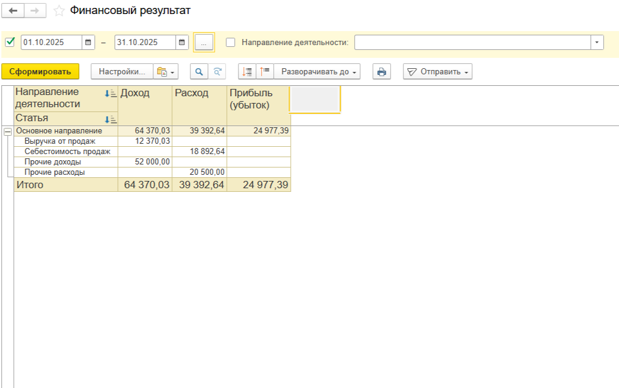Open the Направление деятельности dropdown list
Image resolution: width=619 pixels, height=388 pixels.
pos(596,43)
